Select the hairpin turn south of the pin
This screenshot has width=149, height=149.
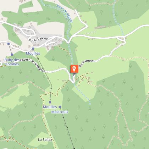73,81
